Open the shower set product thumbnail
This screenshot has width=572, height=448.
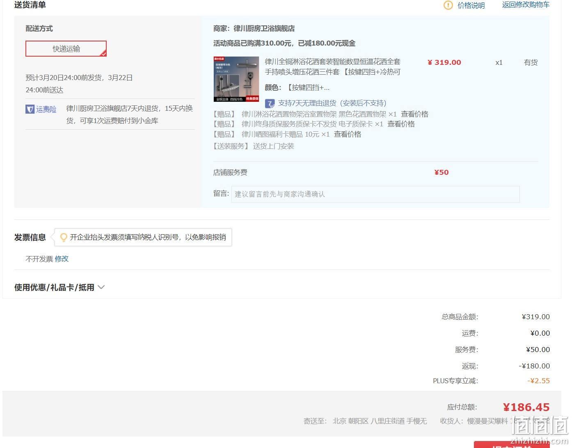(236, 79)
